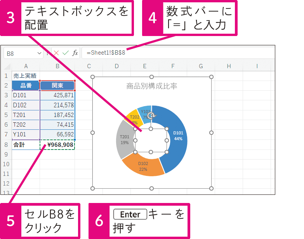Select column D header

[117, 66]
